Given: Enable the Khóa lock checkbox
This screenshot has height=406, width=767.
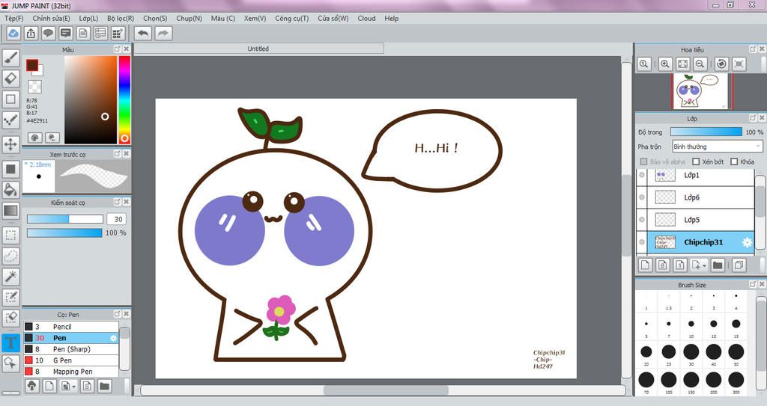Looking at the screenshot, I should point(734,162).
